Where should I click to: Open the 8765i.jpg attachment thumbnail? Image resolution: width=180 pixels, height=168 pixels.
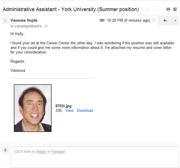pos(33,108)
